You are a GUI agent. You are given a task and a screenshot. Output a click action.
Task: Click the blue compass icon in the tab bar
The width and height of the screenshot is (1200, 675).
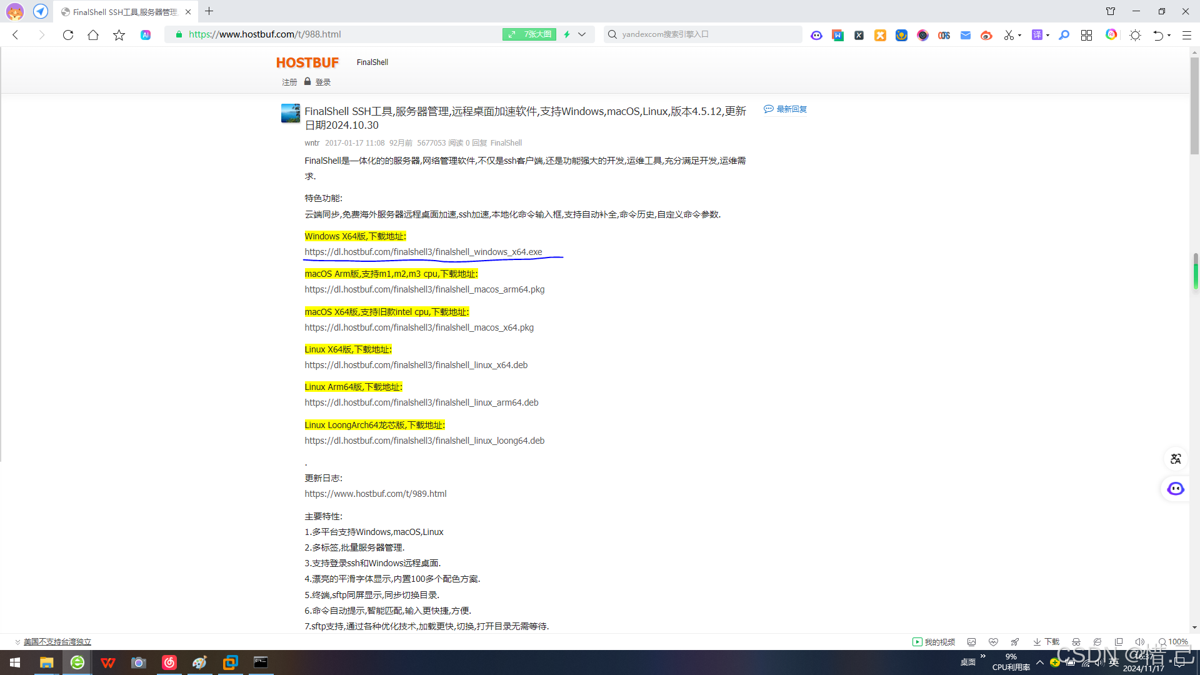coord(41,11)
